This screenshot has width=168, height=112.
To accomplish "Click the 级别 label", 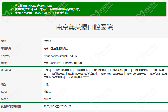I will coord(4,85).
